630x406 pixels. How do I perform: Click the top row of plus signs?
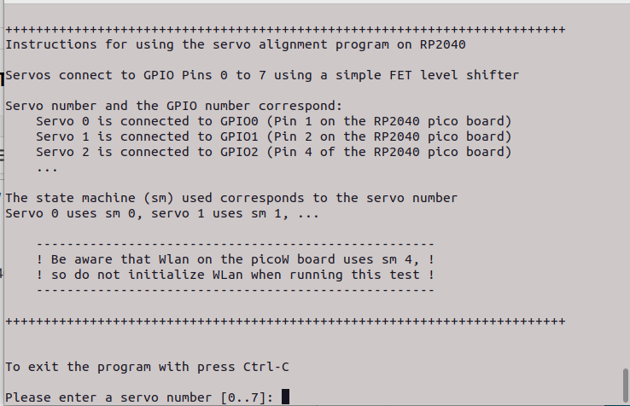click(285, 29)
